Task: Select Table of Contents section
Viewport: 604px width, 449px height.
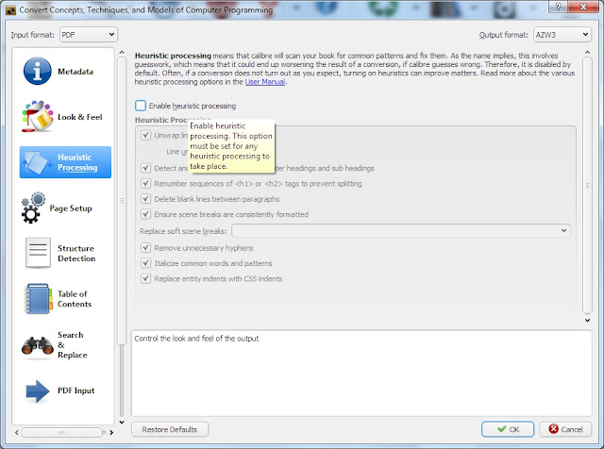Action: tap(65, 299)
